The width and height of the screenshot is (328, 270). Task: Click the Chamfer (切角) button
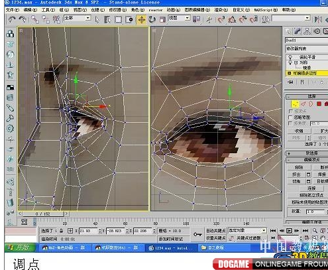pyautogui.click(x=296, y=181)
